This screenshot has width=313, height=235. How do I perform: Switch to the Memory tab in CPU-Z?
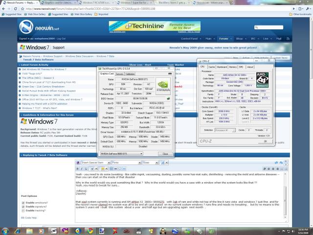[233, 67]
